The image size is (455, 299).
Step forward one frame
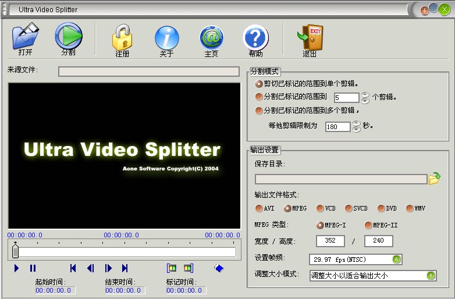click(x=108, y=268)
